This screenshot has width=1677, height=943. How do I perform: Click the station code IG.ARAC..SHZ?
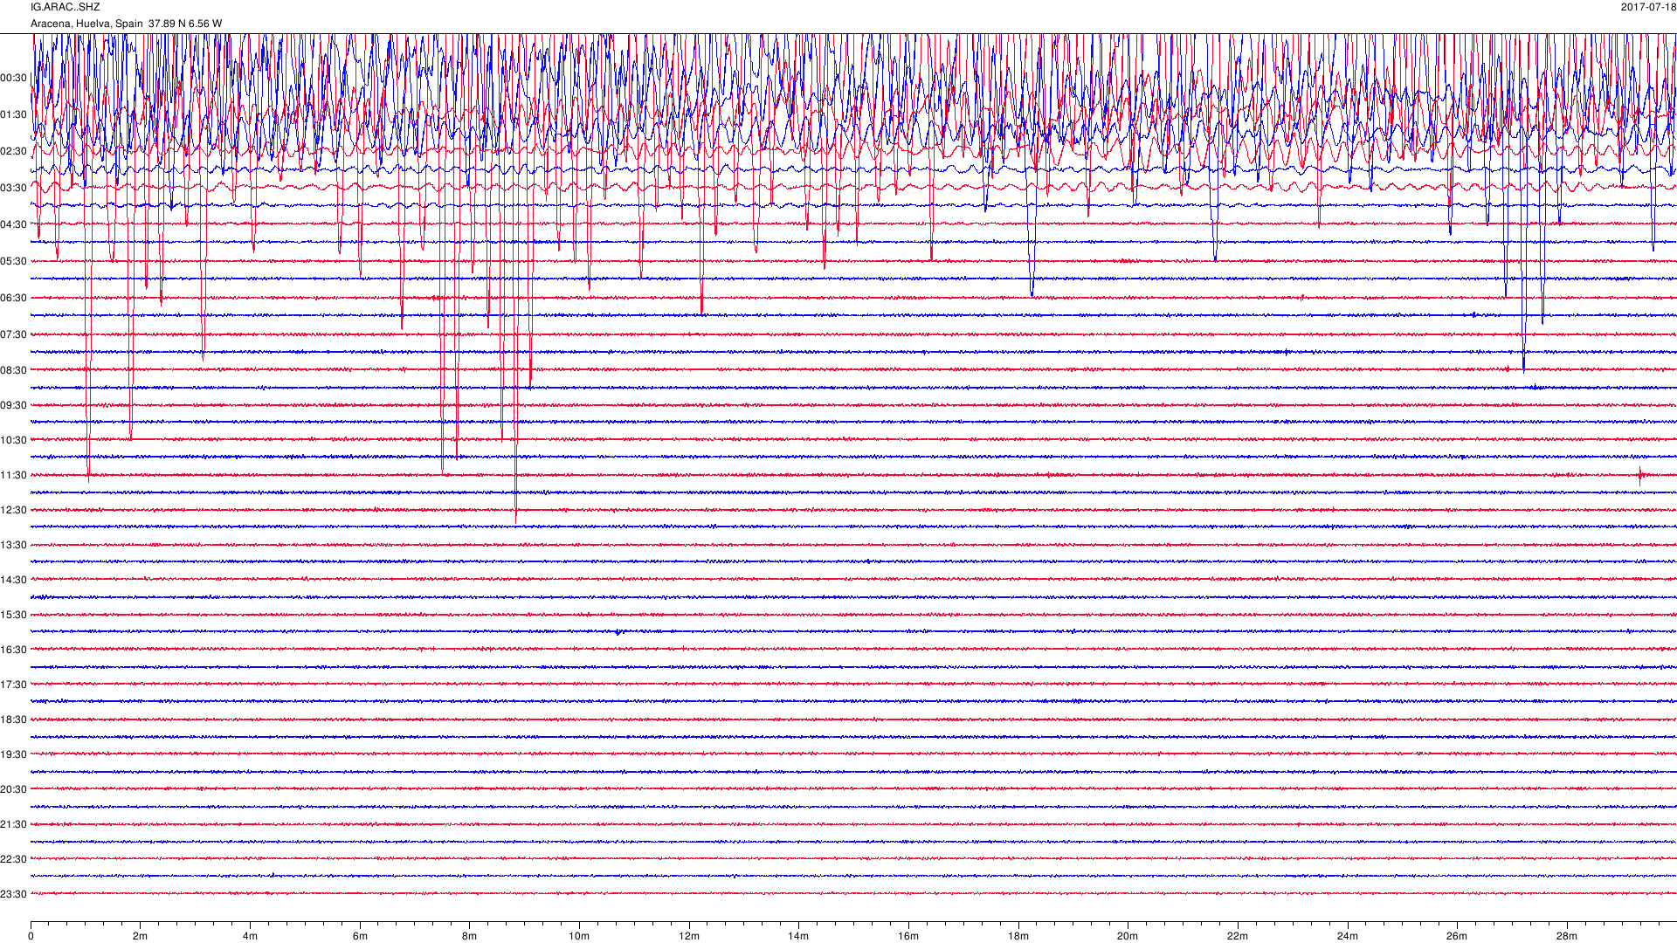click(66, 7)
